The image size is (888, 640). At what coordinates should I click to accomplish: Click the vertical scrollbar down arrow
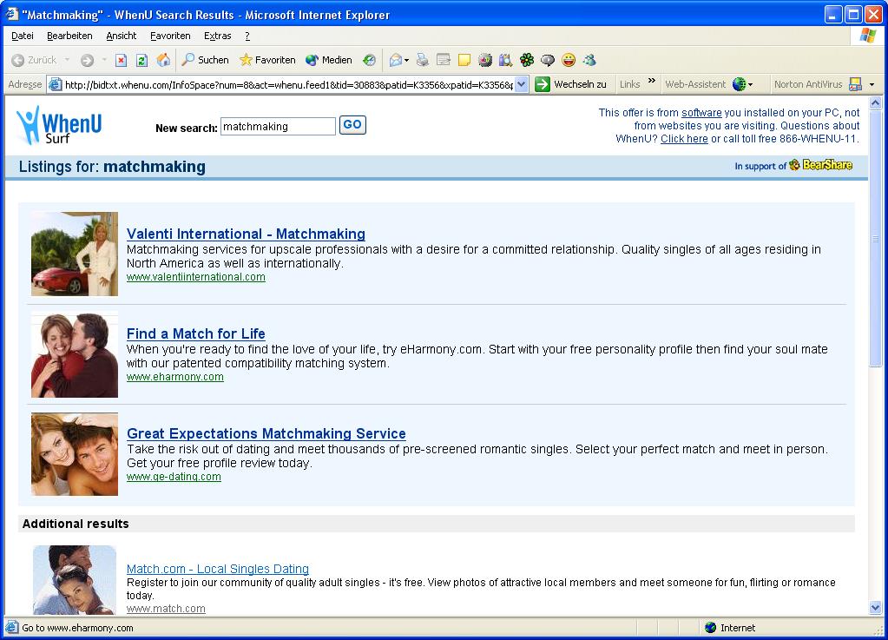(875, 608)
